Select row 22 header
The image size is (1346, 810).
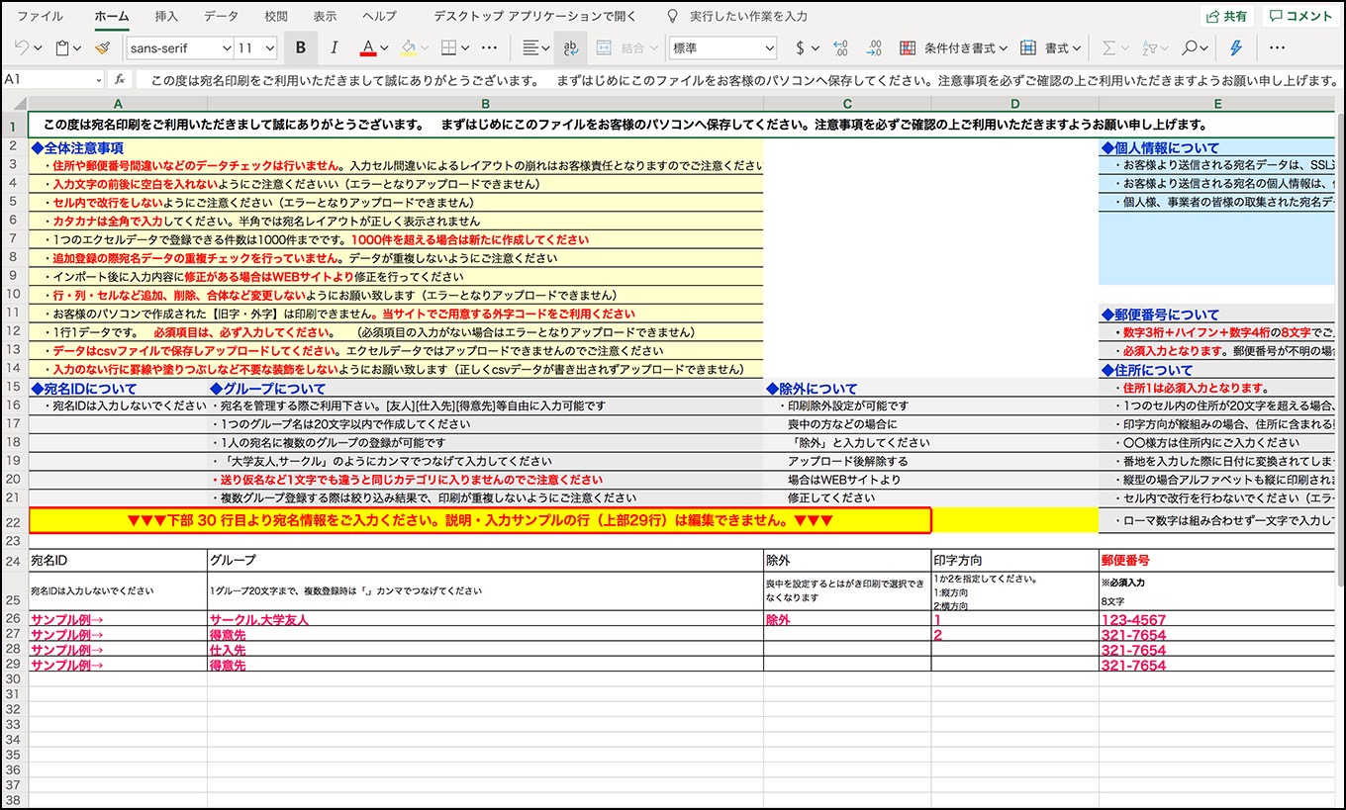point(14,521)
